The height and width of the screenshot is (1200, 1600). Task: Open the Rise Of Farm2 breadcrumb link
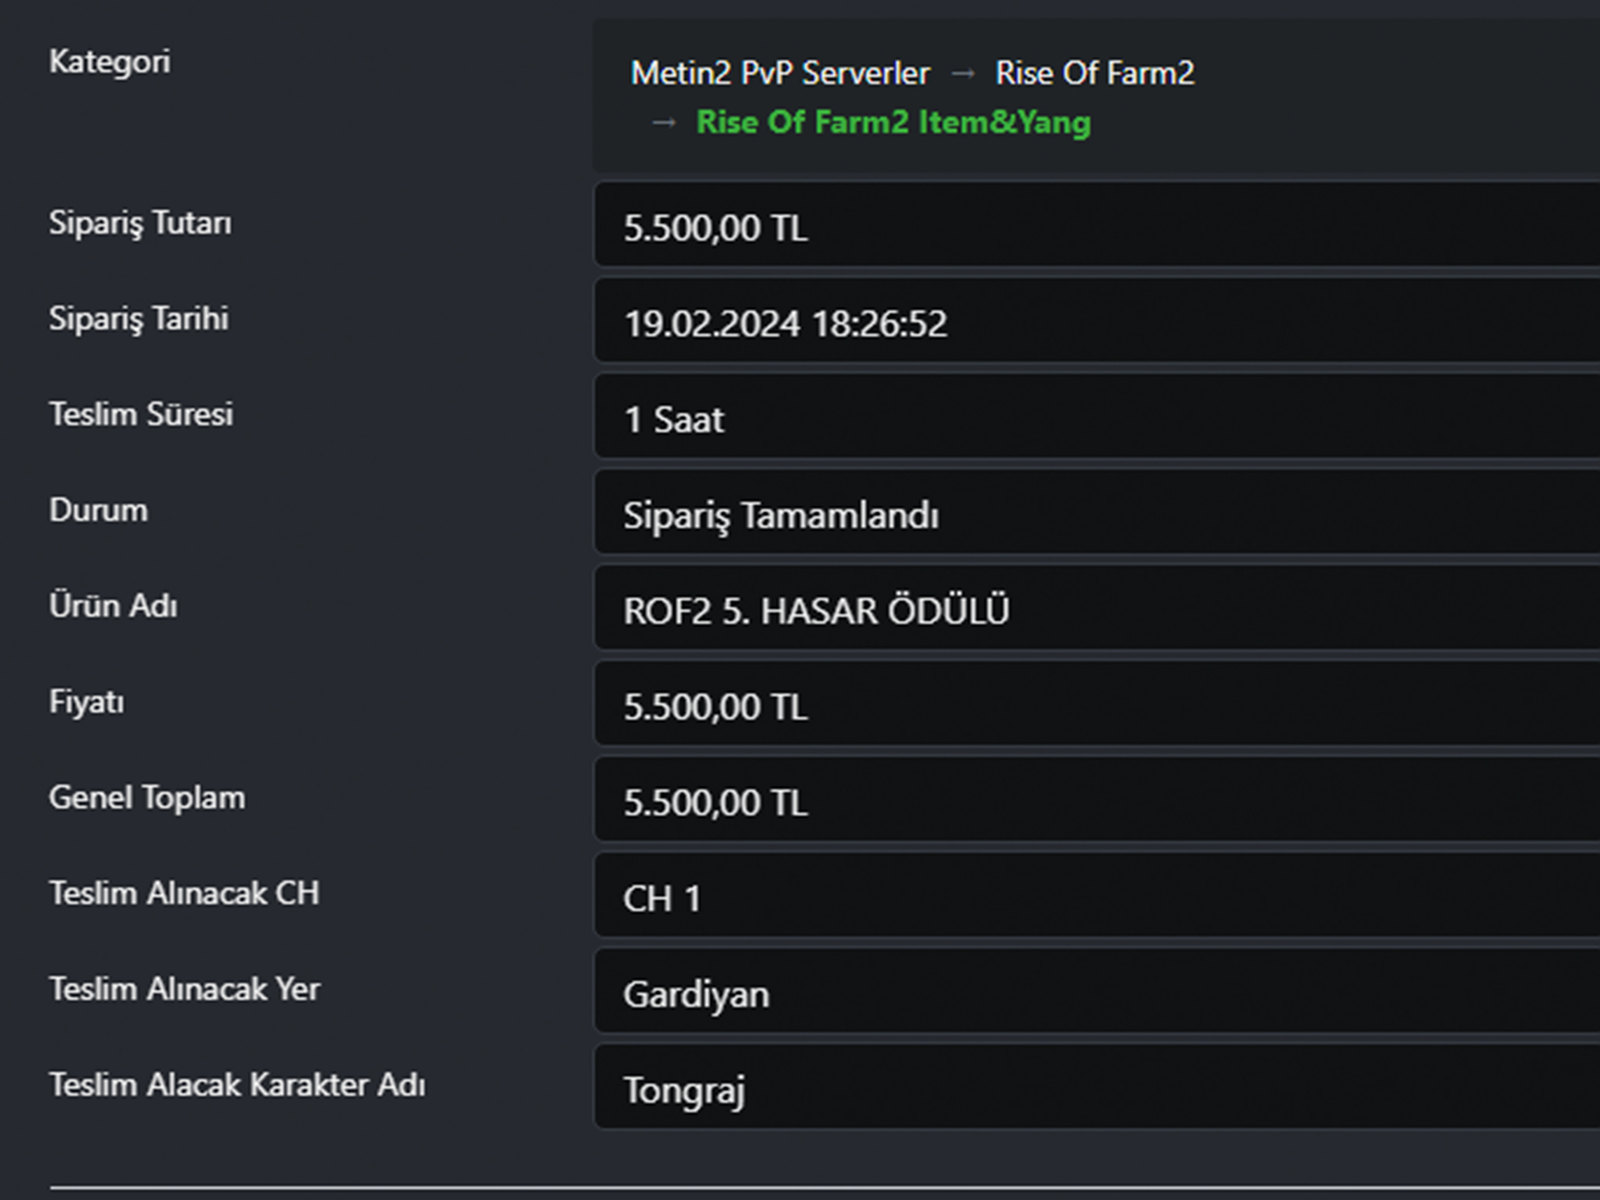1095,73
